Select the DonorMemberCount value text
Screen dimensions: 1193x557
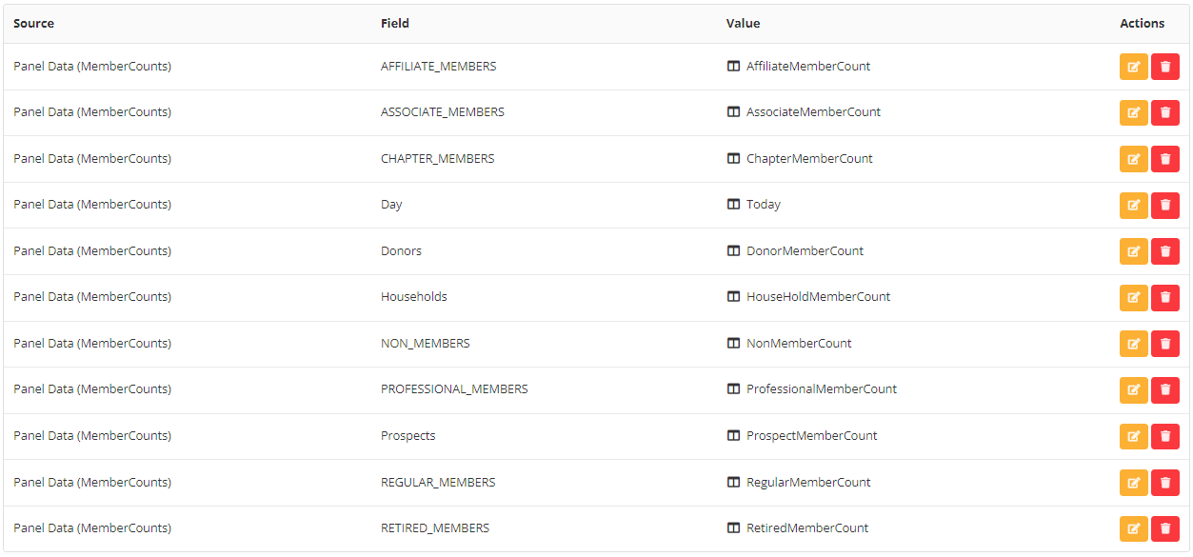(805, 251)
